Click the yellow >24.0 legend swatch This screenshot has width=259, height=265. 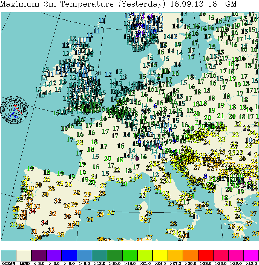160,255
